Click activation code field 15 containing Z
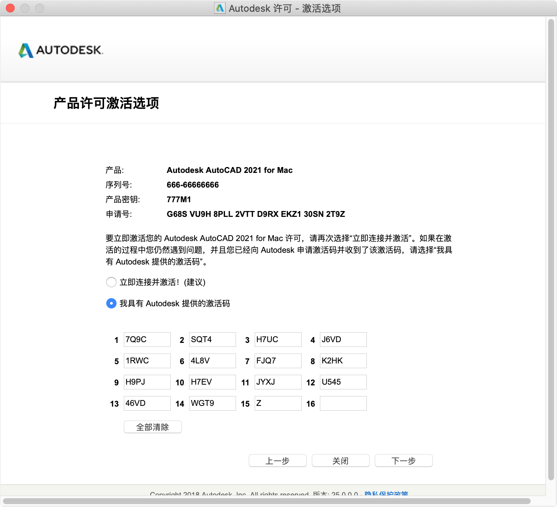The width and height of the screenshot is (557, 507). [278, 403]
